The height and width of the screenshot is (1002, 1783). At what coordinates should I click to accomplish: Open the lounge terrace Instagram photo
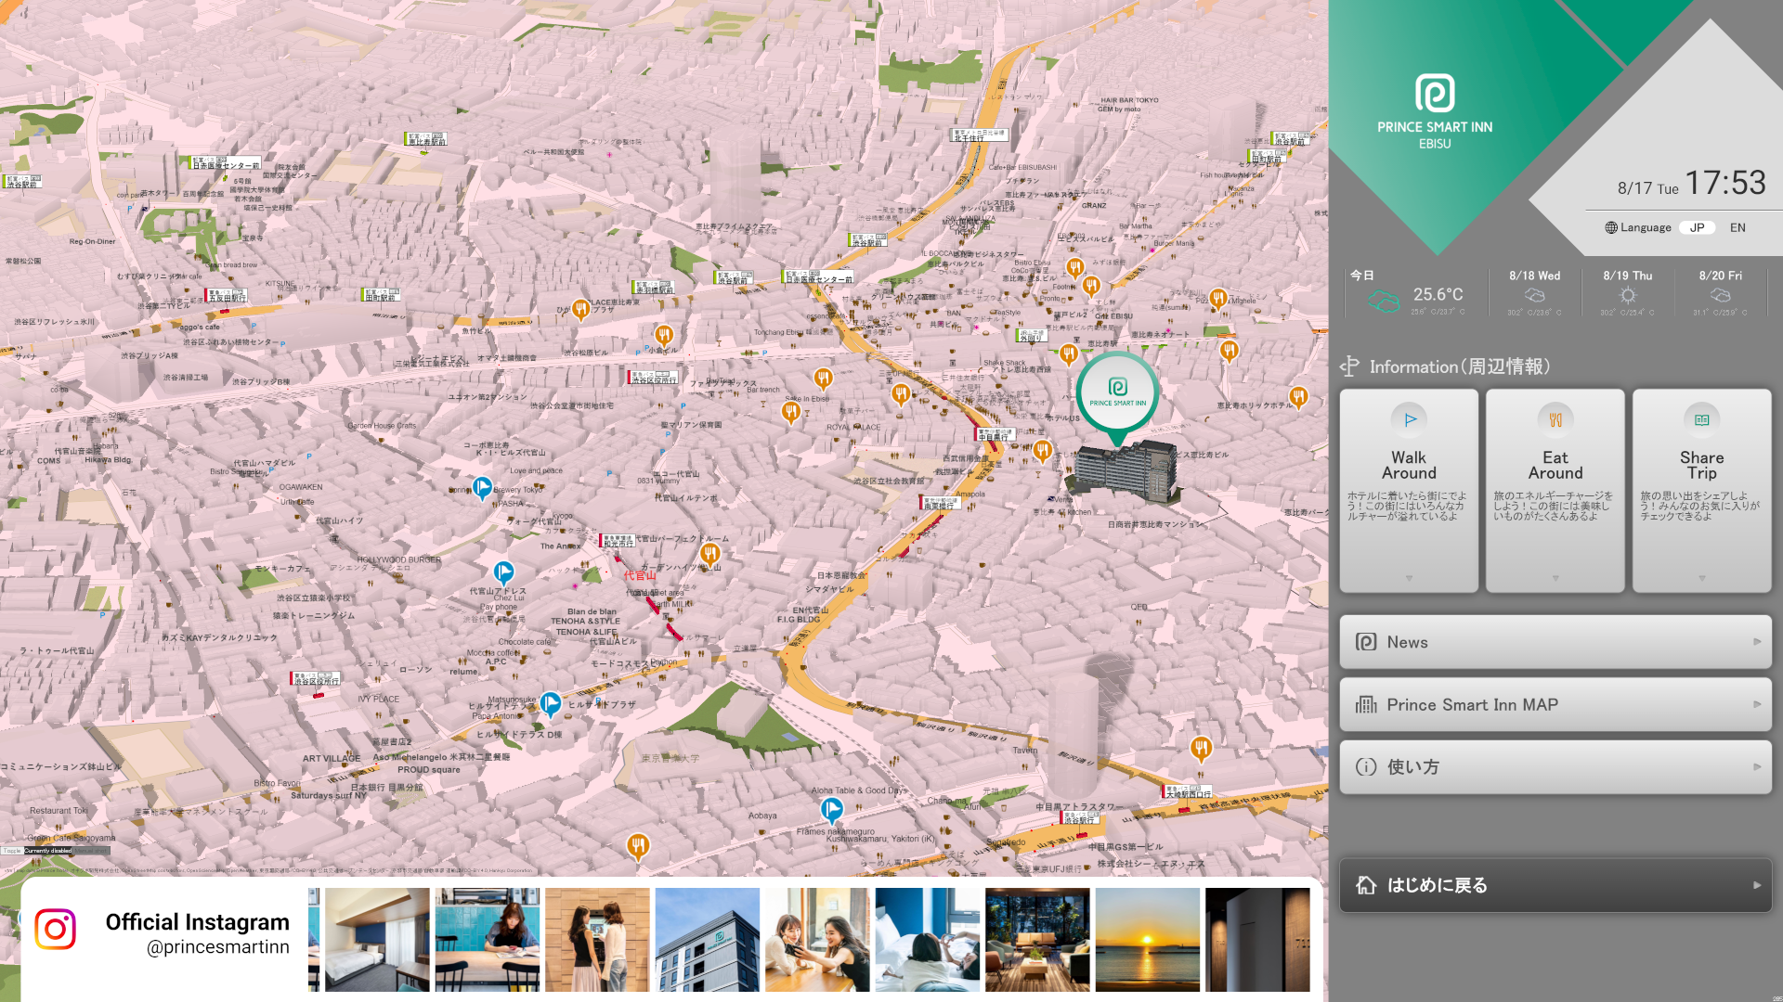coord(1037,940)
